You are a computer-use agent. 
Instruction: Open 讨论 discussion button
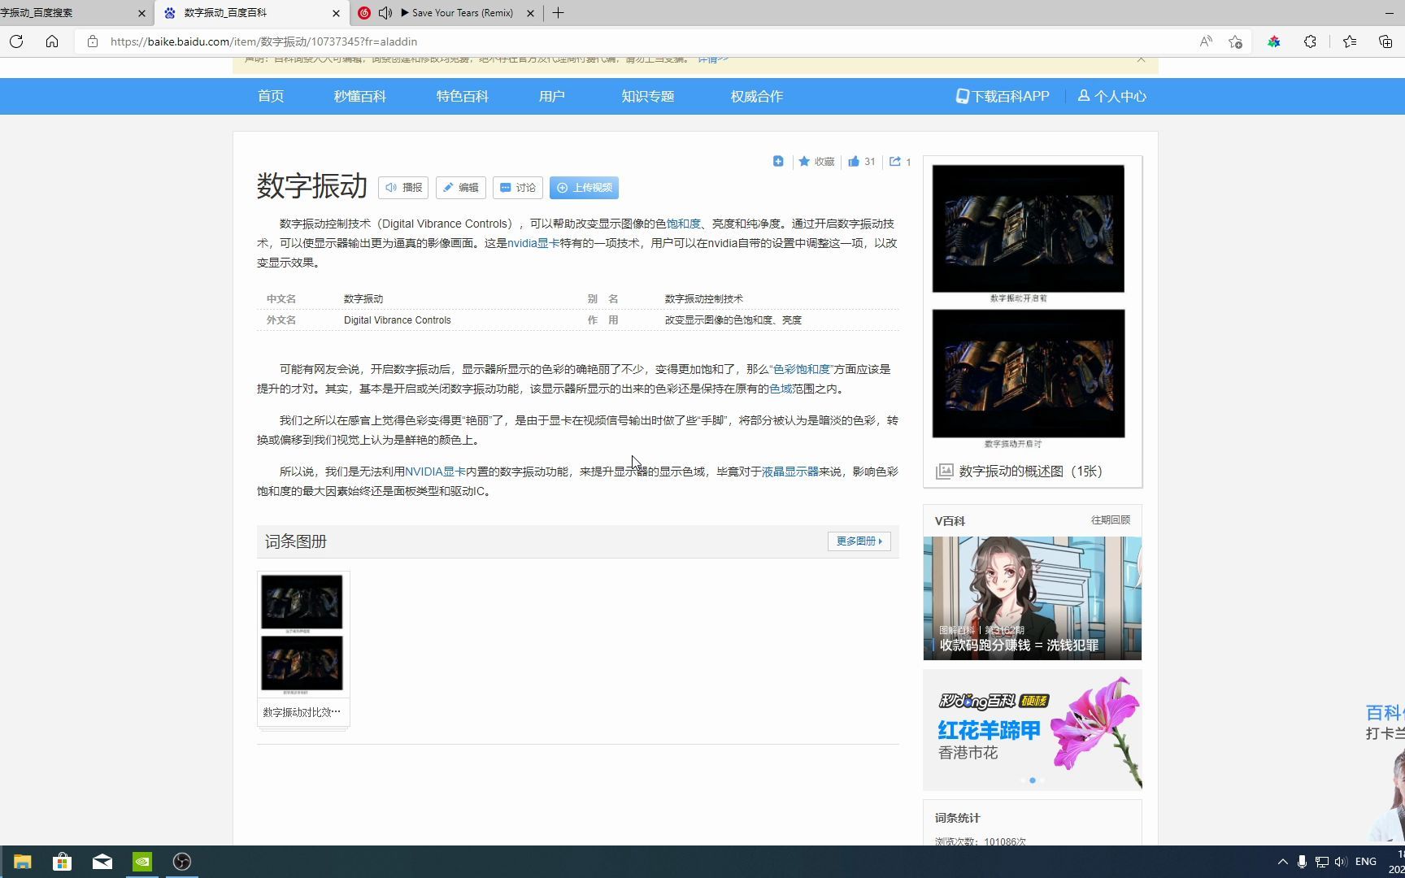(517, 188)
